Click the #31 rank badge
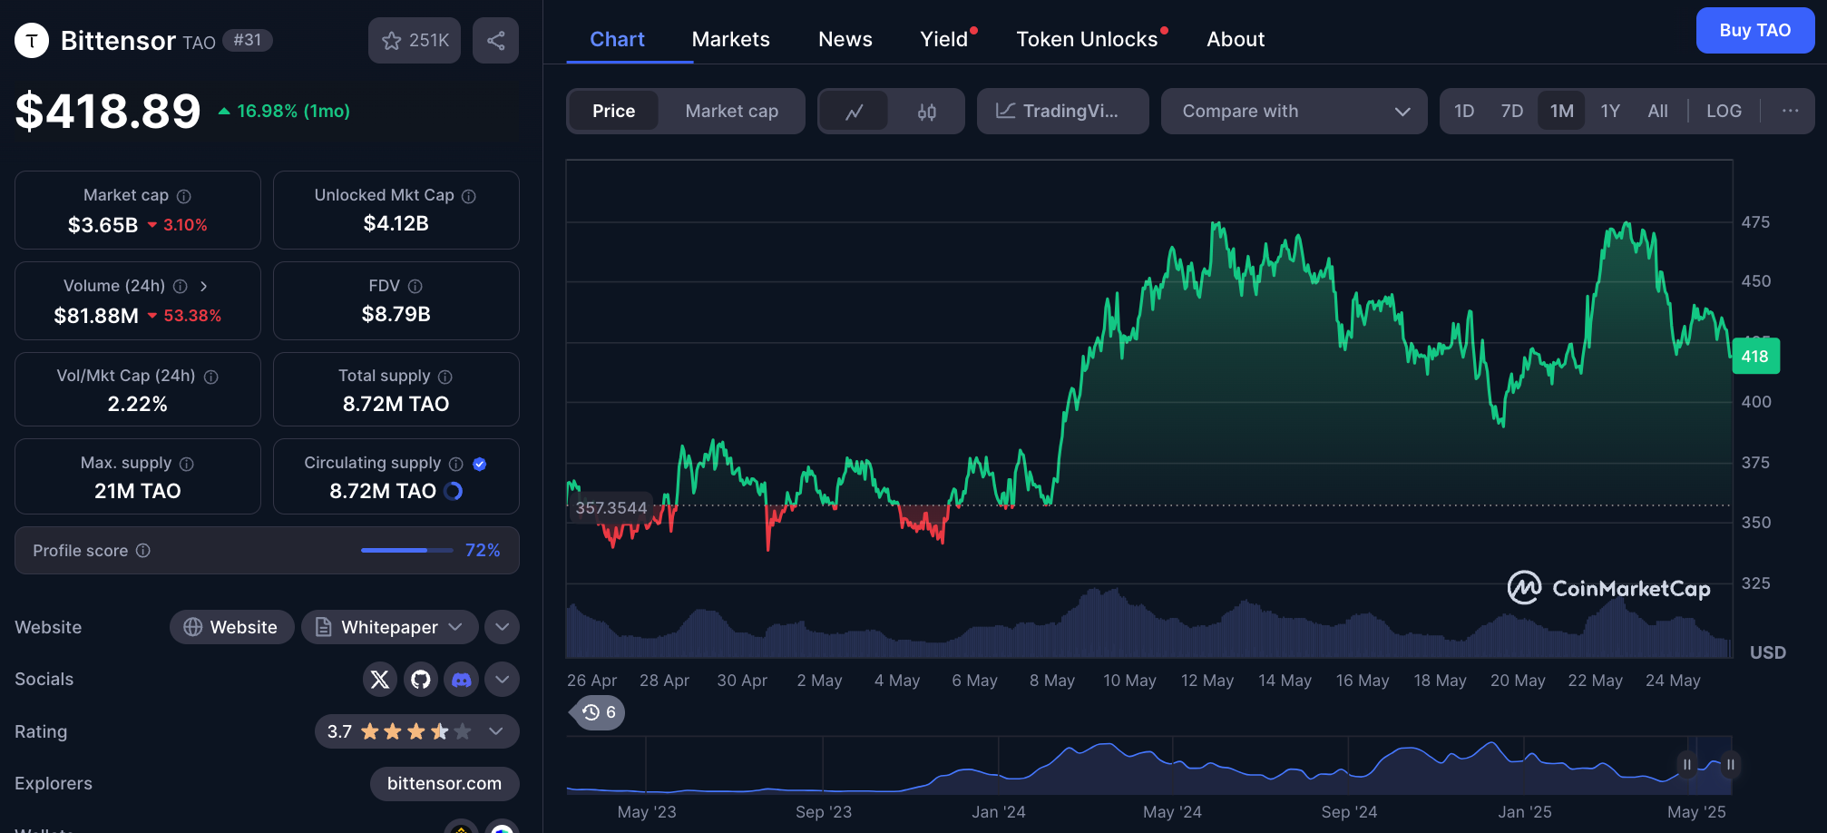 coord(248,40)
